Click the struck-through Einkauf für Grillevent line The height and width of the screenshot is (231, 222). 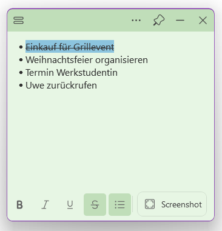click(x=70, y=47)
